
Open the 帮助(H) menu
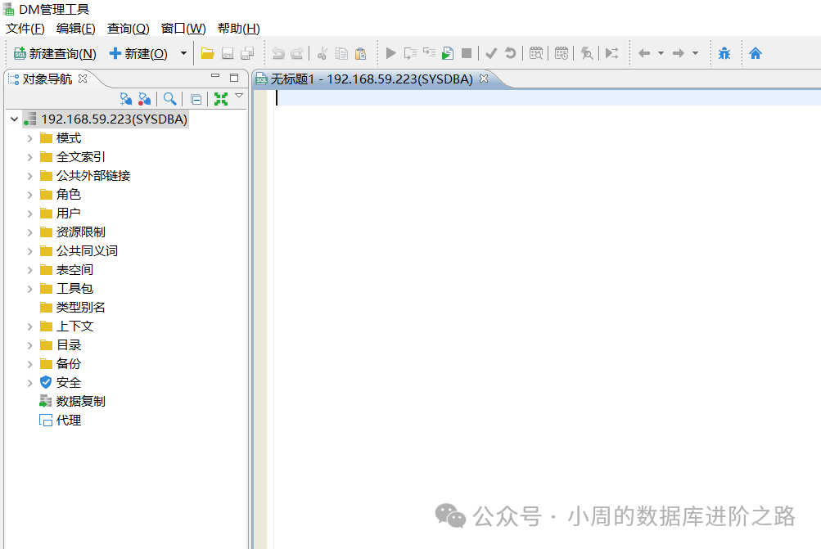coord(239,29)
